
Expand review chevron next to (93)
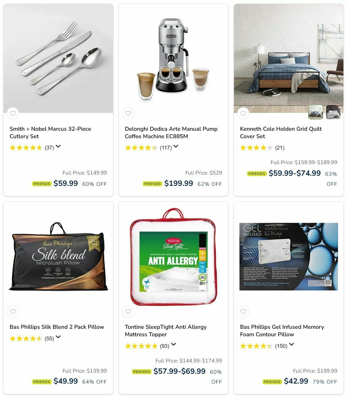[x=173, y=345]
